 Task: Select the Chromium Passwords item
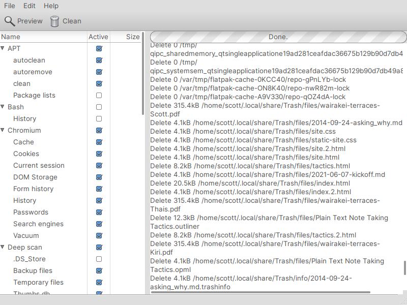coord(31,212)
